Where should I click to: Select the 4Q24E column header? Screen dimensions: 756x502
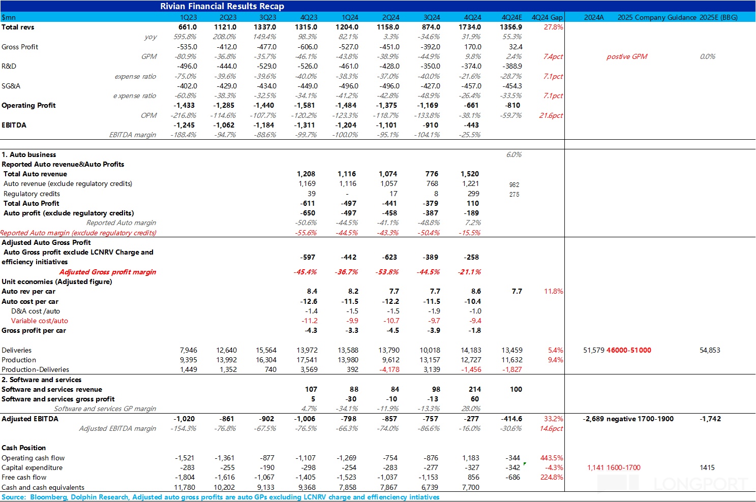pos(511,17)
